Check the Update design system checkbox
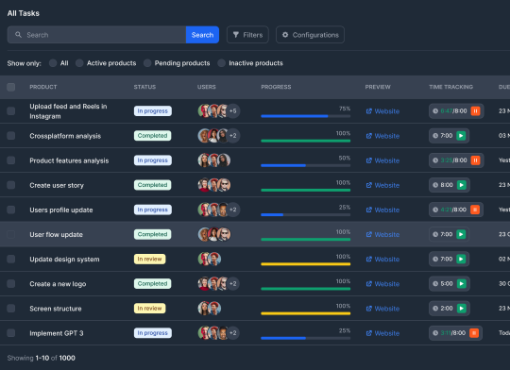This screenshot has width=510, height=370. click(11, 260)
